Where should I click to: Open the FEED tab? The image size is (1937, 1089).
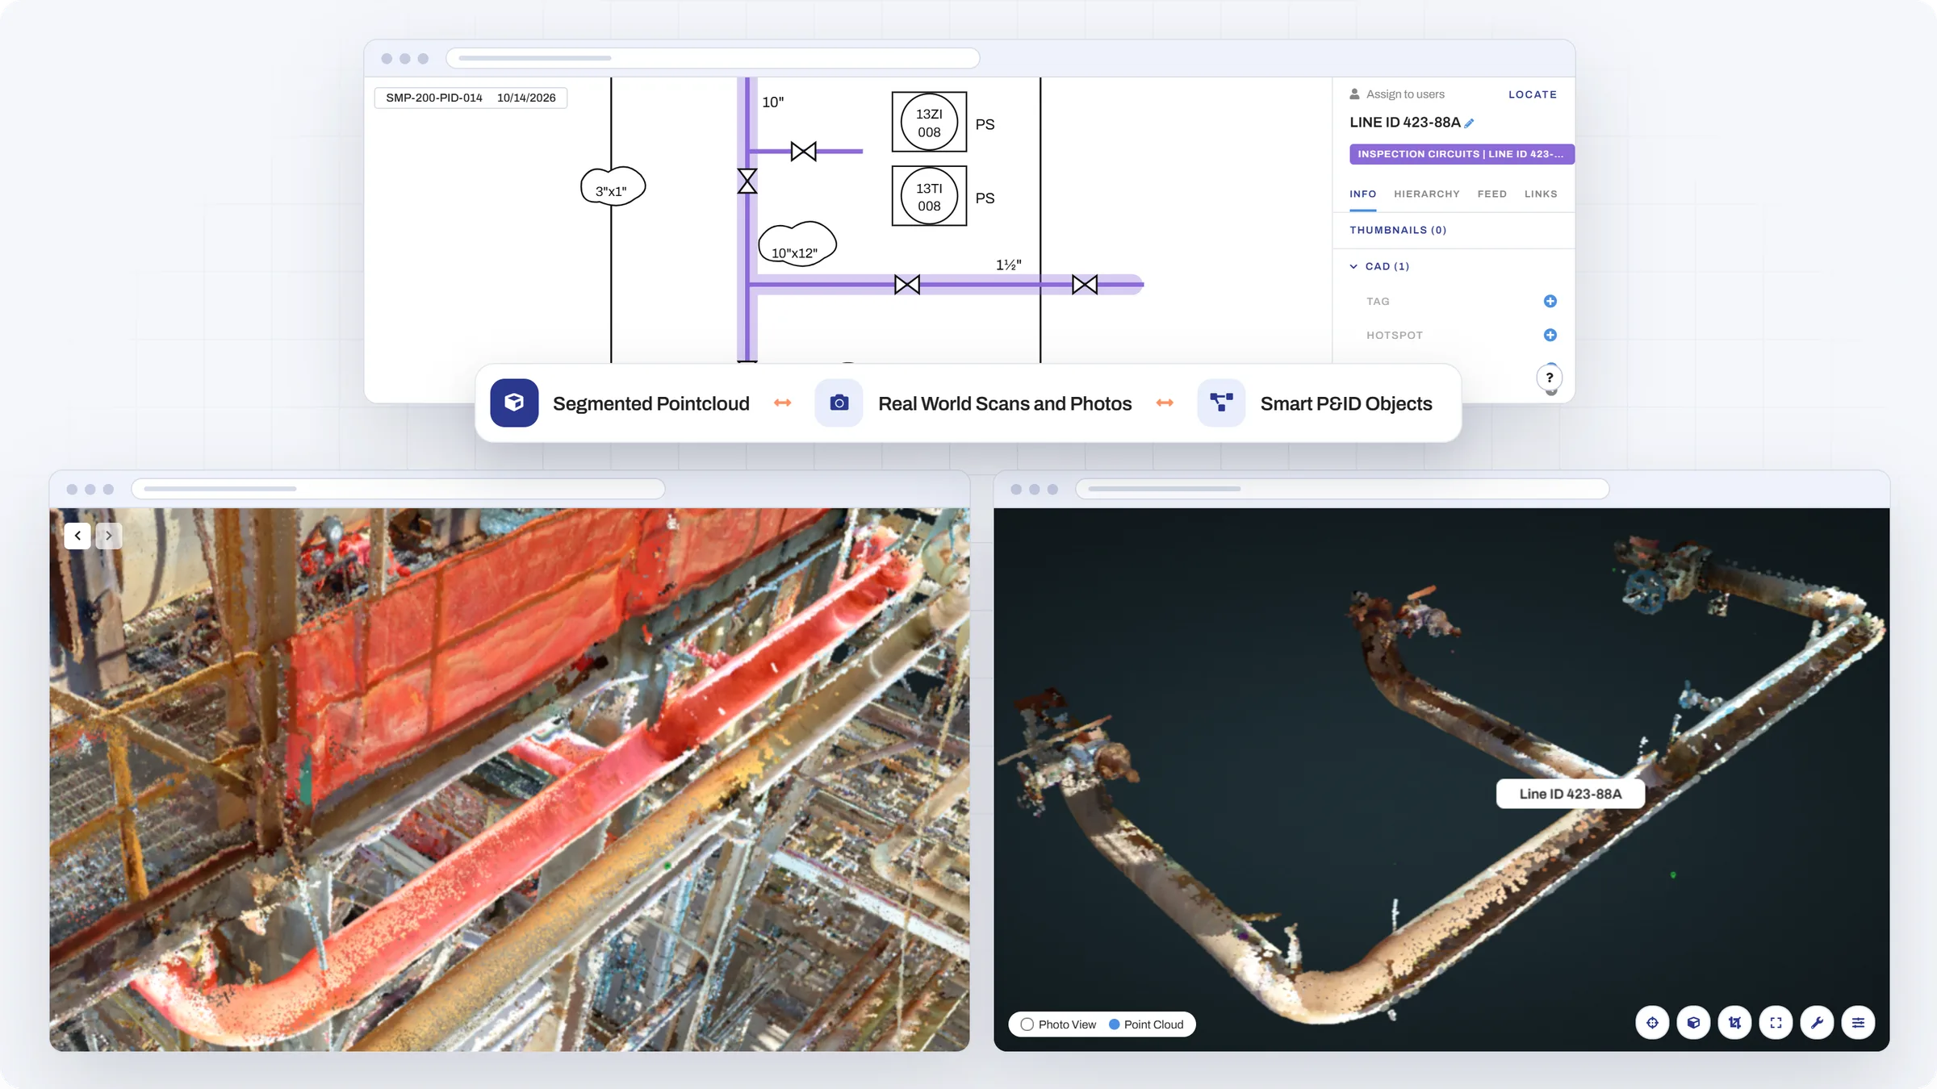tap(1491, 194)
